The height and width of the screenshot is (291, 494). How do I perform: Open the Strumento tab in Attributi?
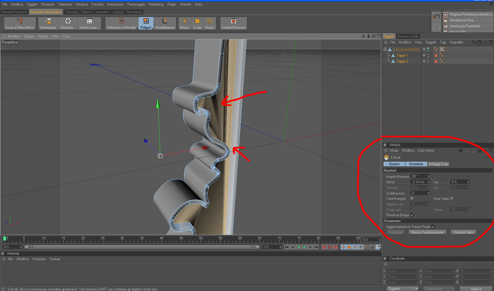point(416,164)
